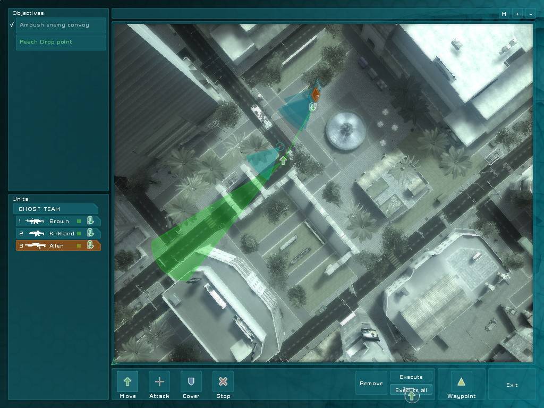Click Kirkland's order status icon

click(90, 233)
